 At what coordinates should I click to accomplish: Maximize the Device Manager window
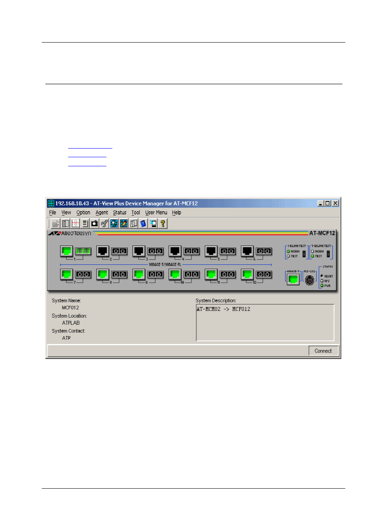point(328,203)
